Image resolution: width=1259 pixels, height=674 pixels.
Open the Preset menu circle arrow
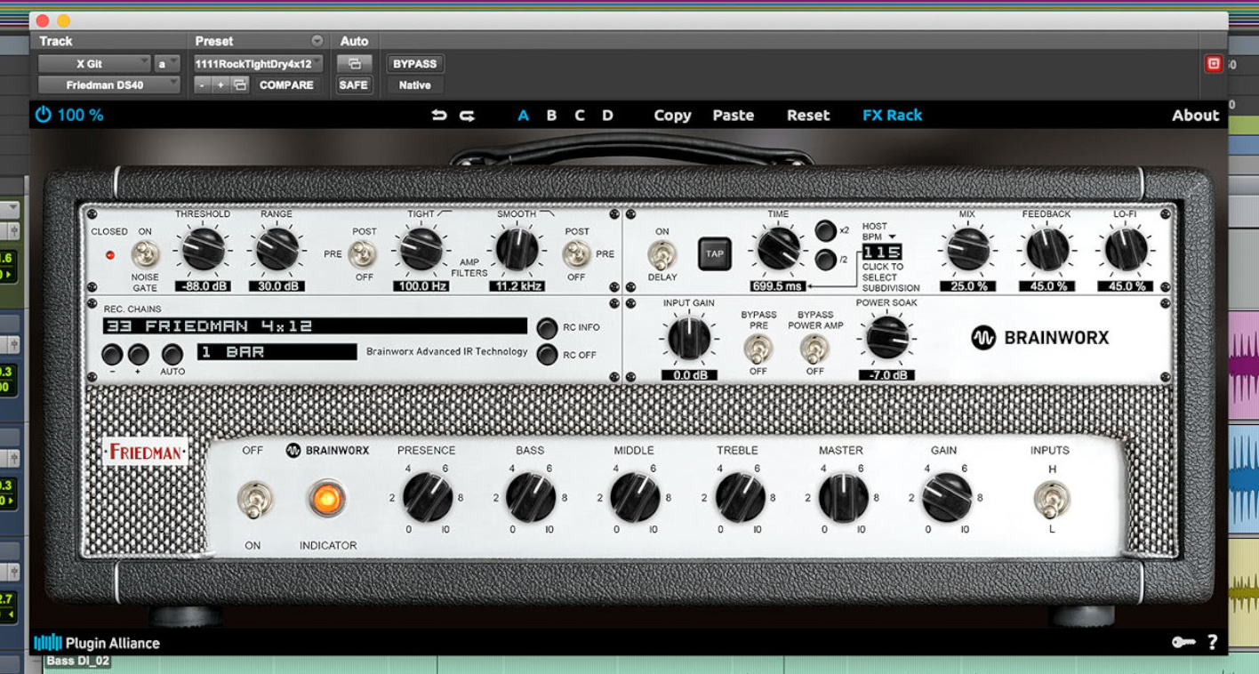tap(317, 41)
